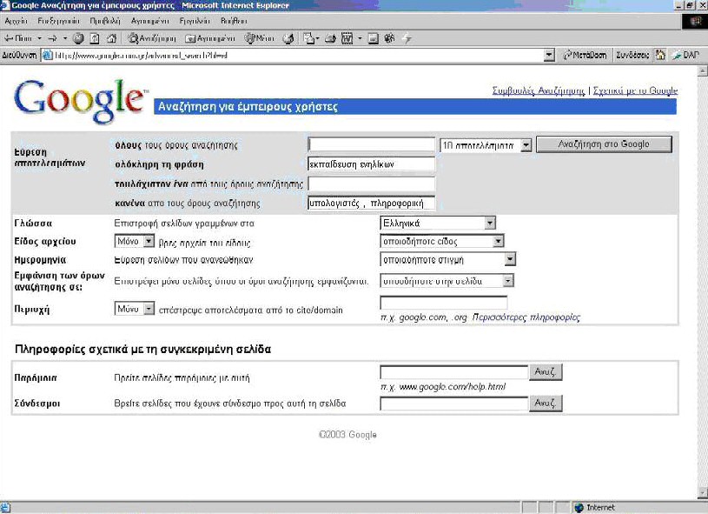Image resolution: width=708 pixels, height=514 pixels.
Task: Click the Internet Explorer logo at top right
Action: point(695,21)
